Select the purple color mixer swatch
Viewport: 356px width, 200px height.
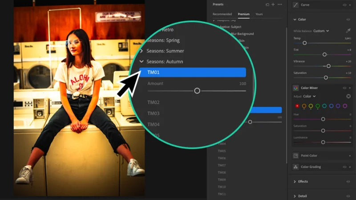tap(338, 106)
